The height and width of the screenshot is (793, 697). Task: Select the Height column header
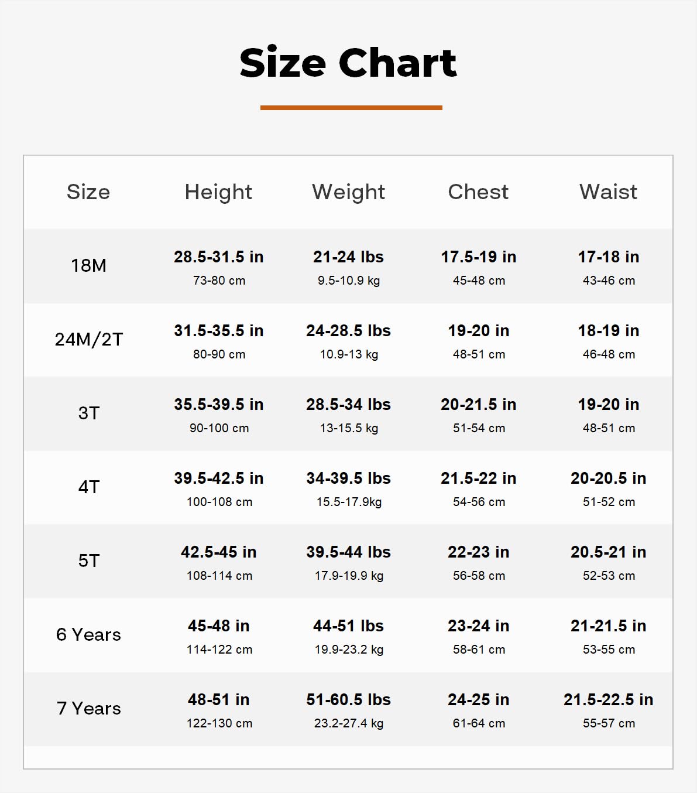point(218,192)
